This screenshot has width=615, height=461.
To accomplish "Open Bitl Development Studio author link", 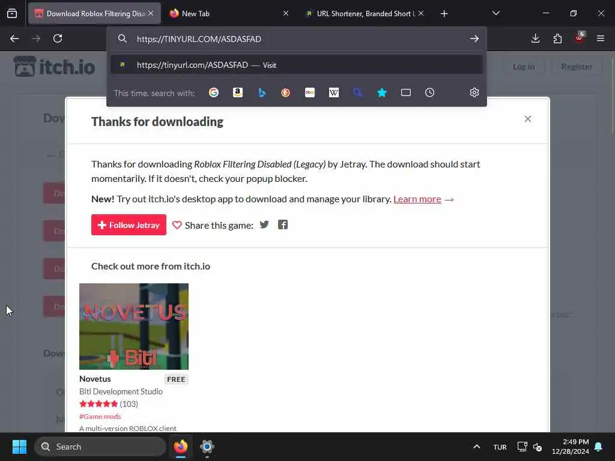I will [121, 391].
